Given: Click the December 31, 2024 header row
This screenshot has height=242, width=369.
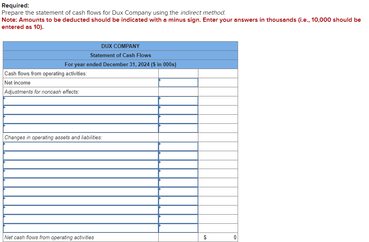Looking at the screenshot, I should (120, 64).
